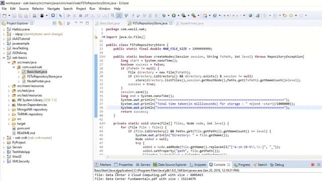Screen dimensions: 322x181
Task: Open the Run menu
Action: pyautogui.click(x=92, y=9)
